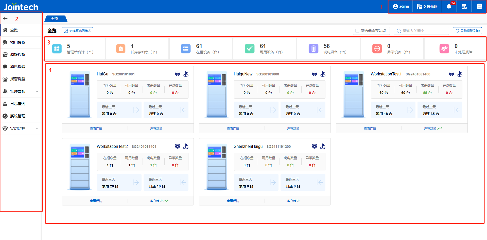
Task: Open the notification bell with 34 badge
Action: pos(449,6)
